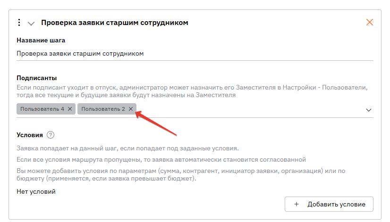Remove Пользователь 4 from signers
The image size is (390, 222).
pyautogui.click(x=70, y=109)
